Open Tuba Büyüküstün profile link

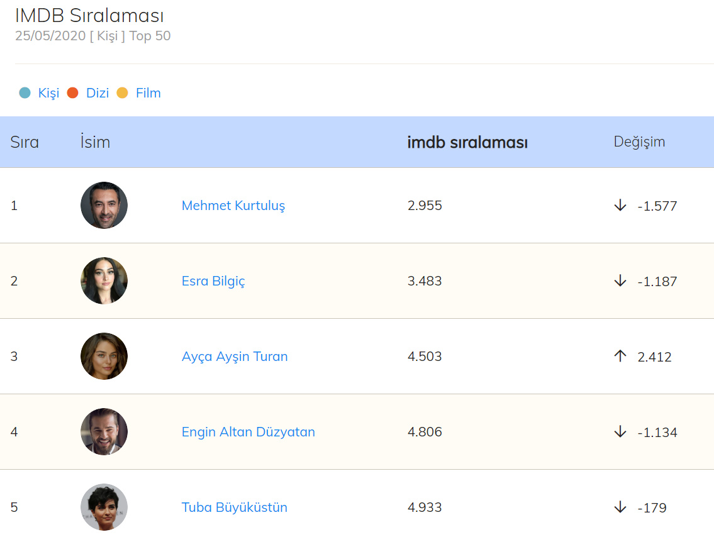coord(234,507)
